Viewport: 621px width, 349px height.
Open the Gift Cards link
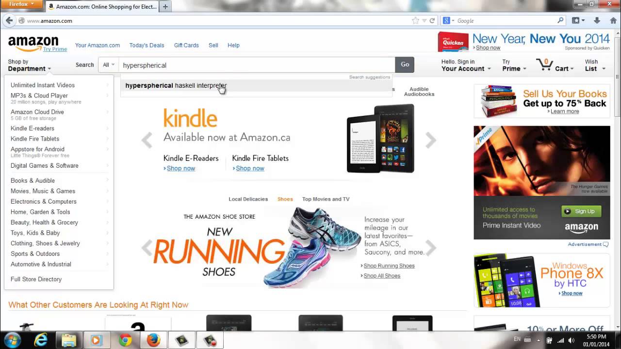pos(186,45)
